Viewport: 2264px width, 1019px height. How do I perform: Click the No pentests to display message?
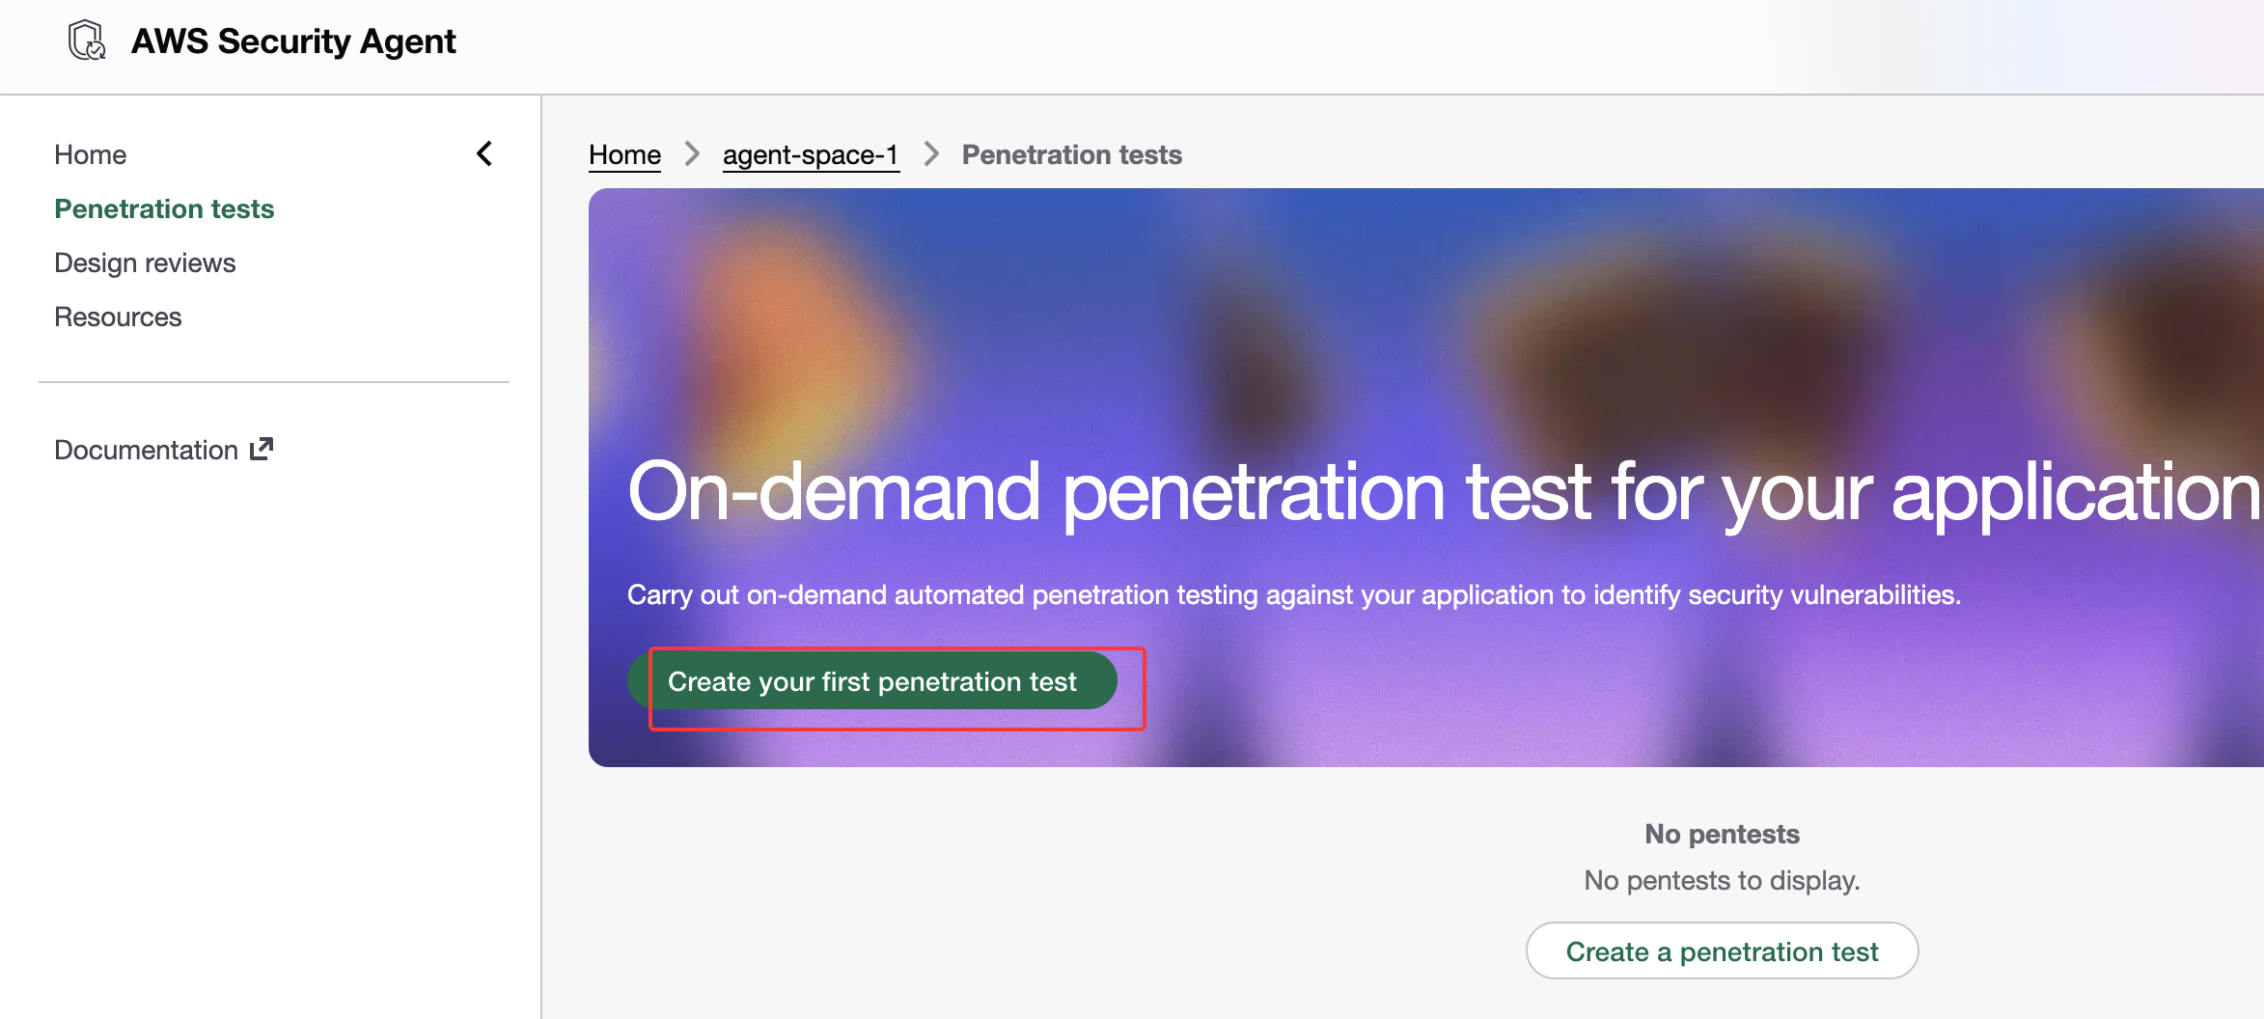(1722, 880)
